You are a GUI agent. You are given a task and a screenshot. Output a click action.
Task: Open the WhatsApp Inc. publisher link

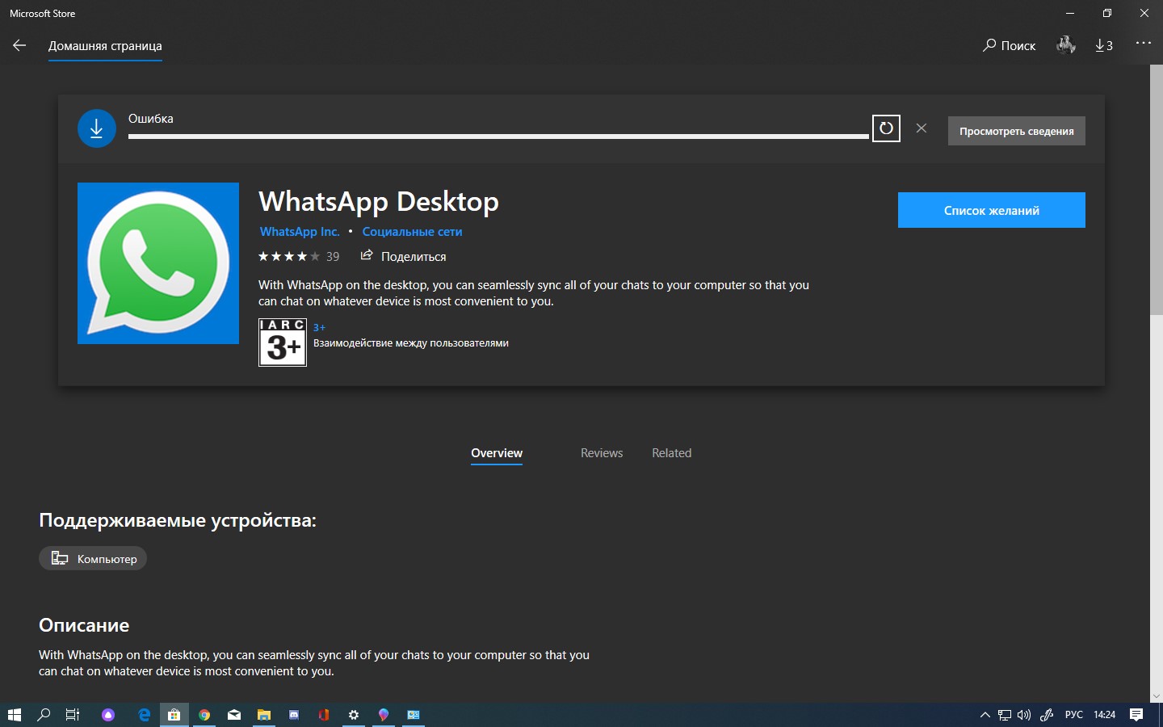[x=300, y=232]
